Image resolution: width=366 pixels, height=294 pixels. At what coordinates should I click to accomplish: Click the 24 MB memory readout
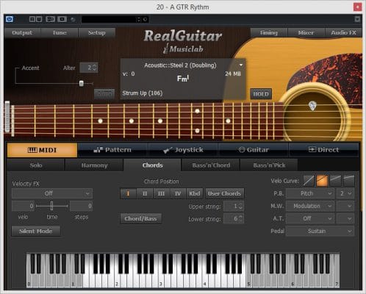(x=233, y=73)
